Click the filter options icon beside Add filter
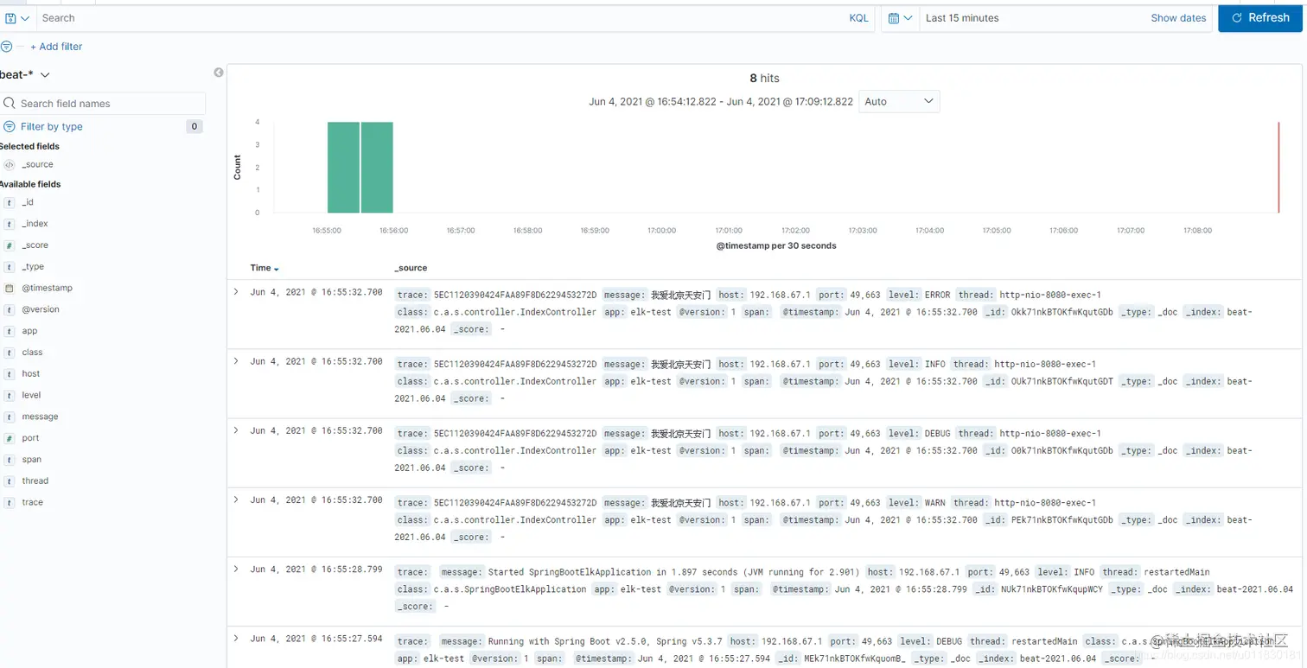The height and width of the screenshot is (668, 1307). tap(7, 47)
